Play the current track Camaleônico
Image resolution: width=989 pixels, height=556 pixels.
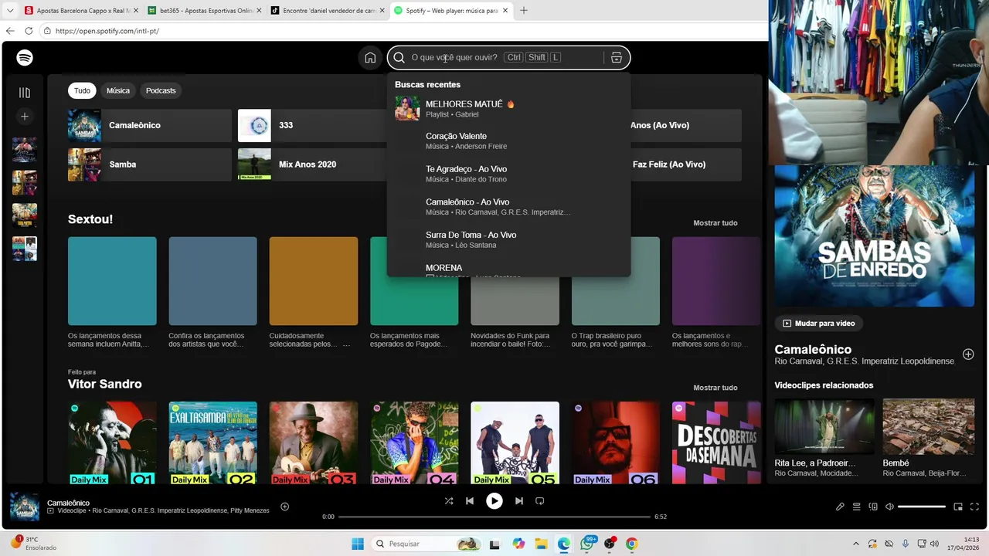494,501
